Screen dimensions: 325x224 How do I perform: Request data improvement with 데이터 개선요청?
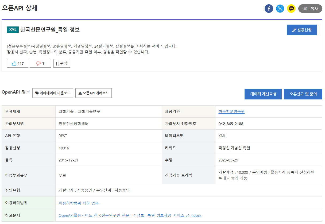[x=263, y=94]
